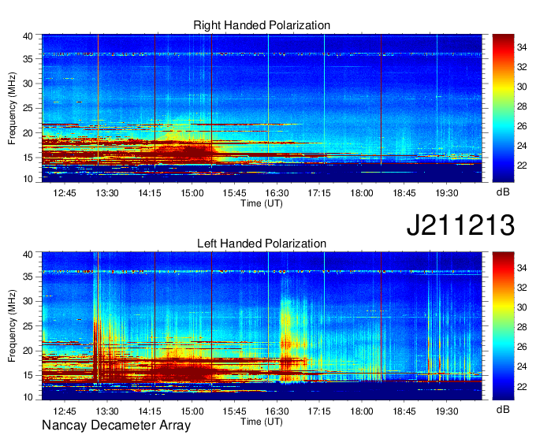Viewport: 536px width, 435px height.
Task: Click the "15:00" time tick under Right Handed plot
Action: click(x=192, y=193)
